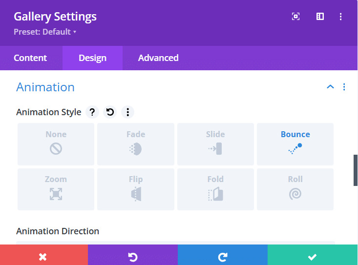Save changes with the green checkmark button
Image resolution: width=358 pixels, height=265 pixels.
[x=313, y=255]
